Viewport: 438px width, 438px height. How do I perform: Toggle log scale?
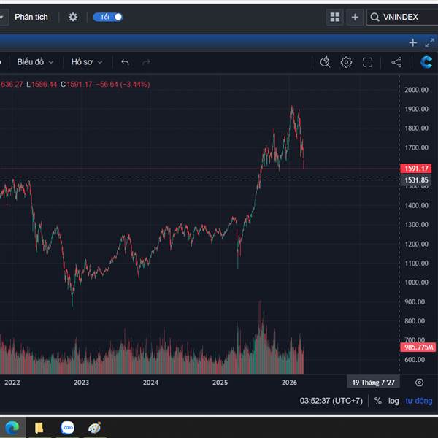coord(393,401)
